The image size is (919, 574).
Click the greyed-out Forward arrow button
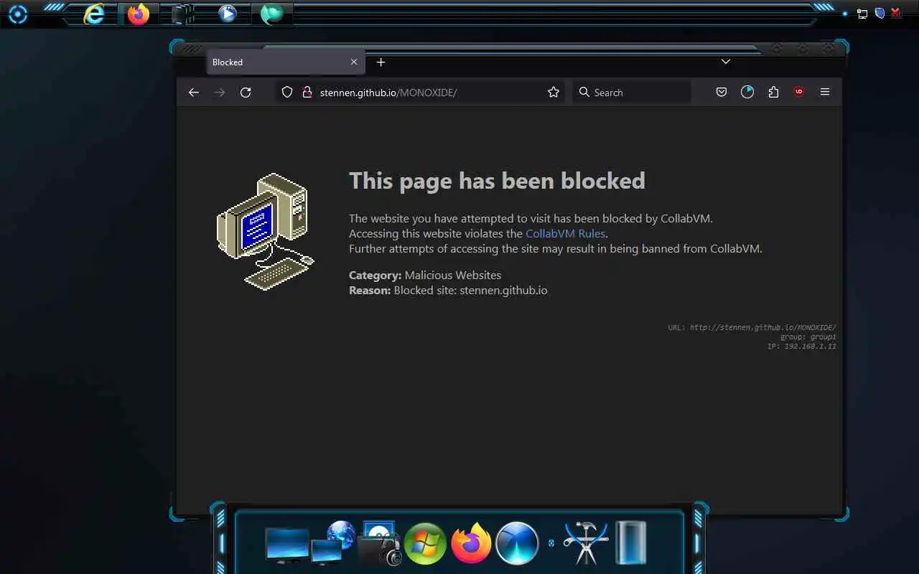(x=220, y=93)
